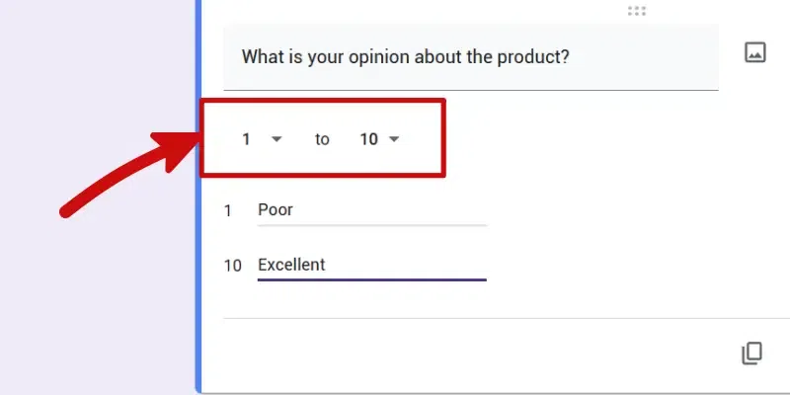This screenshot has height=395, width=790.
Task: Open the lower bound dropdown showing 1
Action: tap(262, 139)
